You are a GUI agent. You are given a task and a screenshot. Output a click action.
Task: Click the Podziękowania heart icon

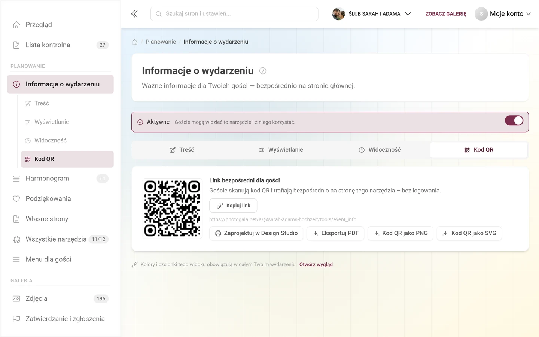click(16, 199)
